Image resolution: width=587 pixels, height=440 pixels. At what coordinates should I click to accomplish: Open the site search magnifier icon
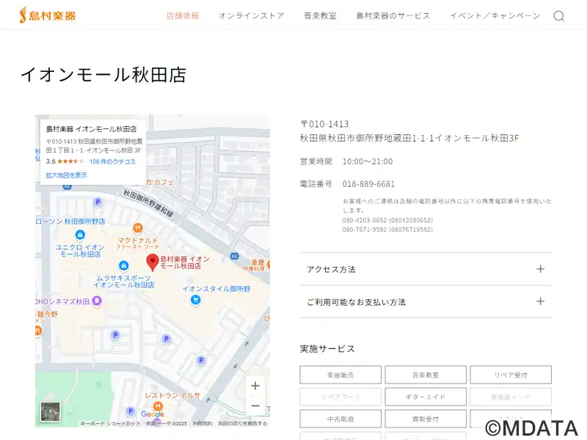(x=559, y=16)
